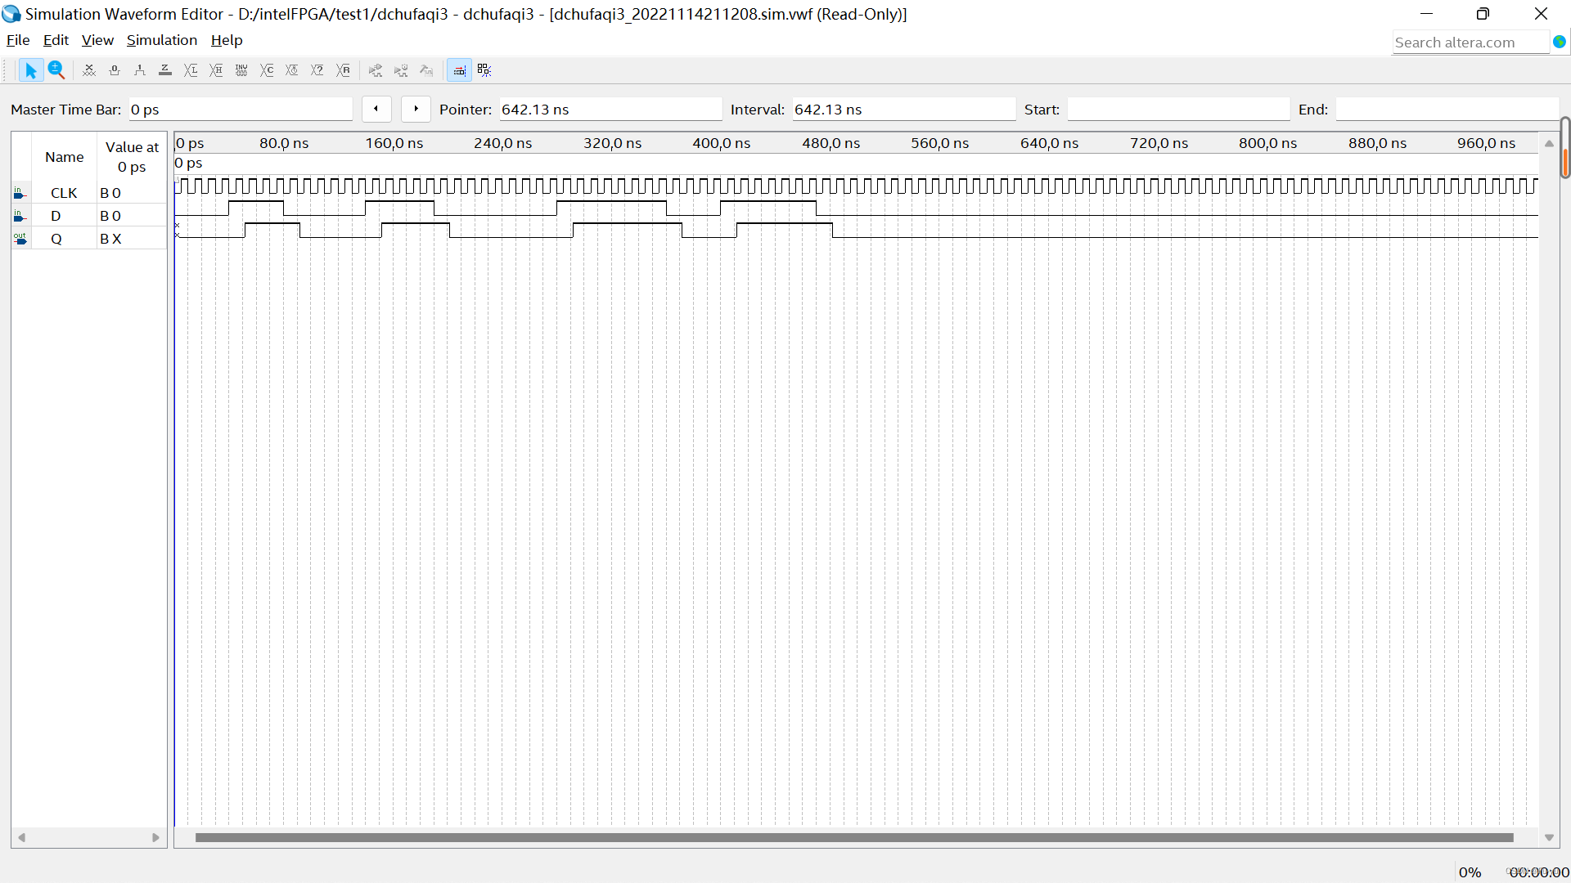
Task: Click the Pointer value field
Action: 610,110
